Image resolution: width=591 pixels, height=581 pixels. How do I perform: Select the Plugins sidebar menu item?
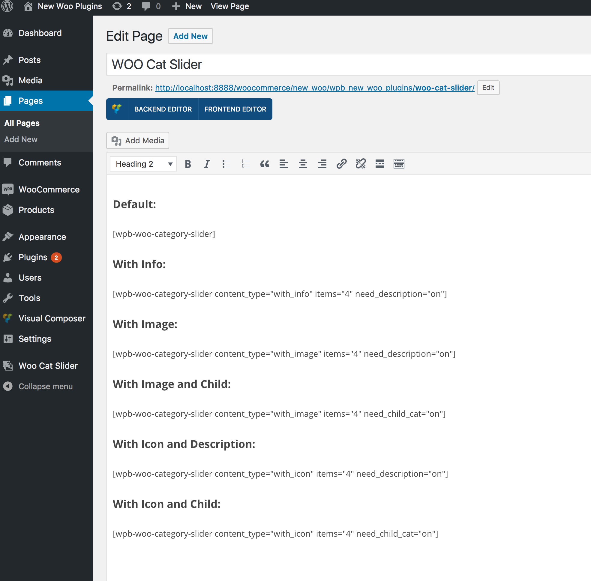33,257
